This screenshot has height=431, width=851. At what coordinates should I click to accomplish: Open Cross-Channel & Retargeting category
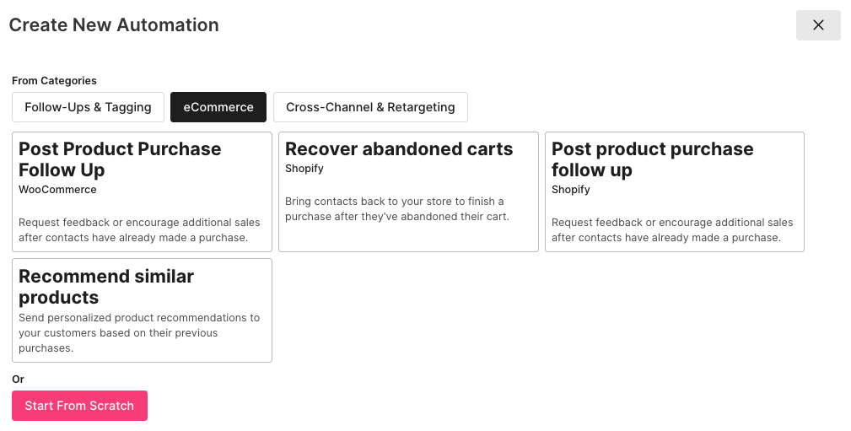tap(370, 107)
